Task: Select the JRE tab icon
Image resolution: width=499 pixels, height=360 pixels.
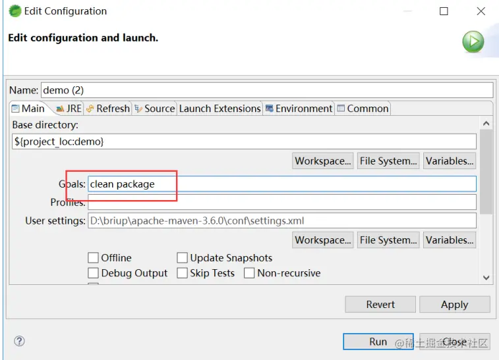Action: coord(60,109)
